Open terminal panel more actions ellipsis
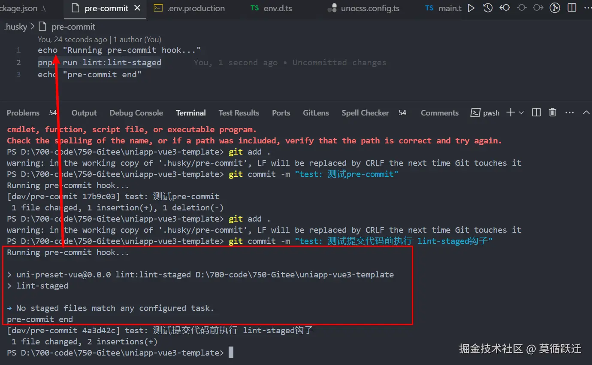This screenshot has height=365, width=592. 569,113
